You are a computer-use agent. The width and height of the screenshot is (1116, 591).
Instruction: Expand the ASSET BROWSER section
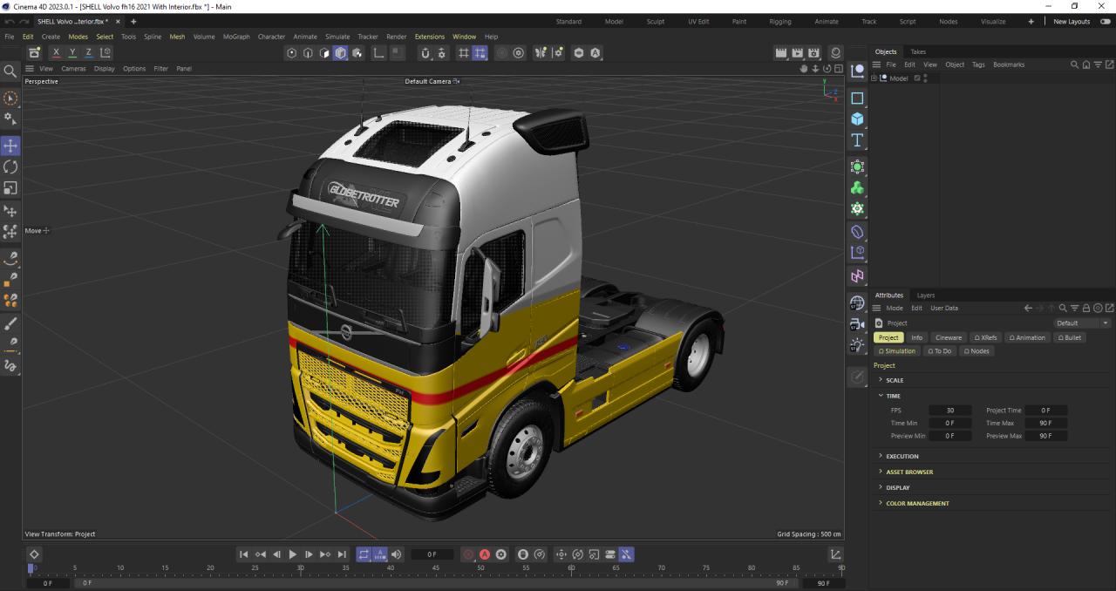(908, 472)
